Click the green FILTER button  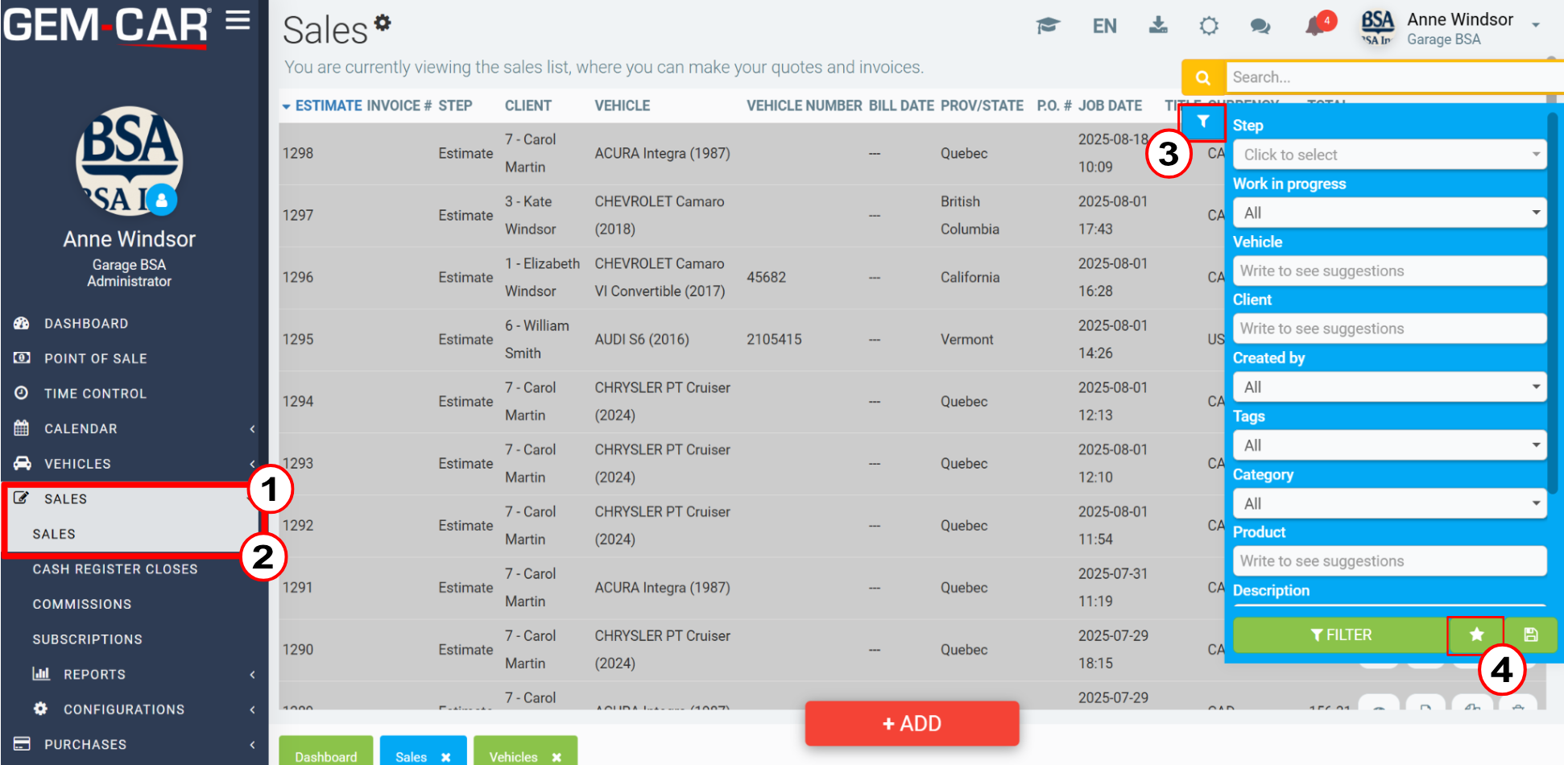pos(1340,635)
